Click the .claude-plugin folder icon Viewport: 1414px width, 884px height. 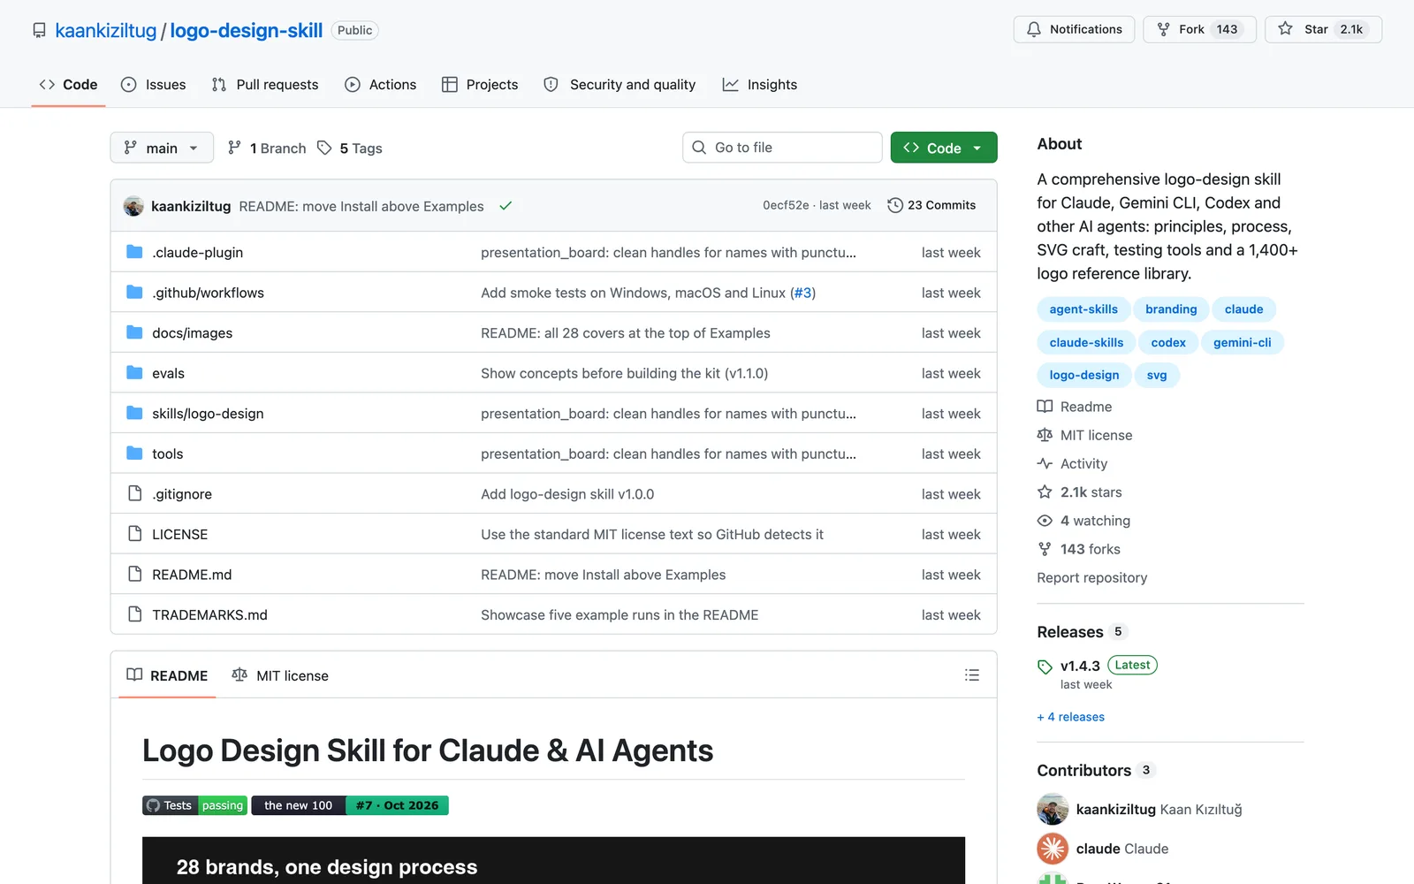point(134,252)
